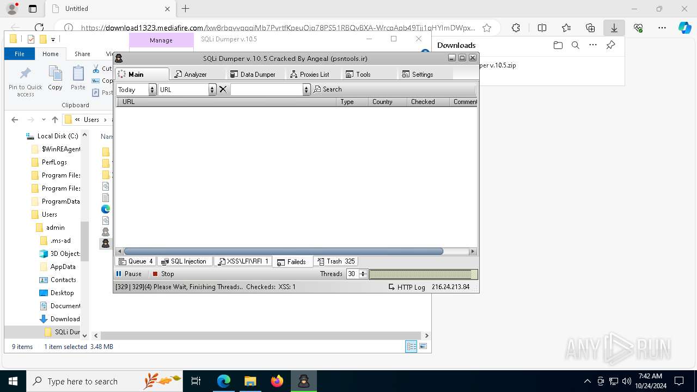Open Edge Extensions puzzle icon
Viewport: 697px width, 392px height.
tap(516, 28)
